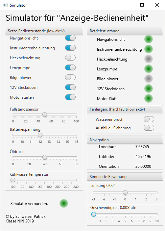Click the Füllstandssensor slider thumb
This screenshot has height=231, width=165.
pyautogui.click(x=45, y=115)
